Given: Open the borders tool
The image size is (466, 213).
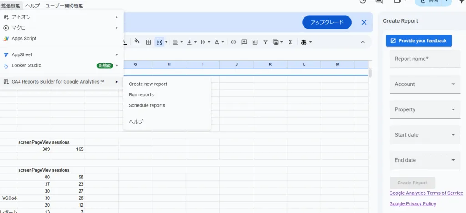Looking at the screenshot, I should point(148,42).
